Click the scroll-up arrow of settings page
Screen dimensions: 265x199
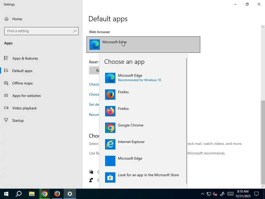(263, 27)
